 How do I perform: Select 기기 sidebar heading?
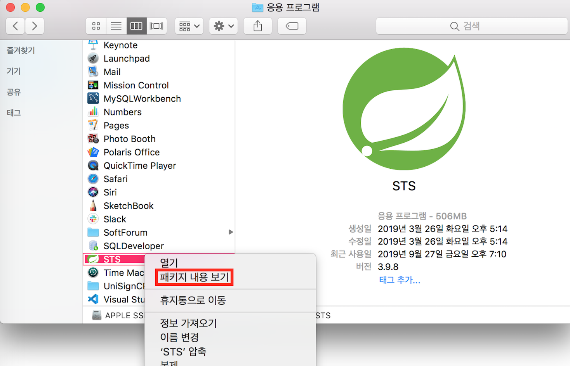pos(14,71)
